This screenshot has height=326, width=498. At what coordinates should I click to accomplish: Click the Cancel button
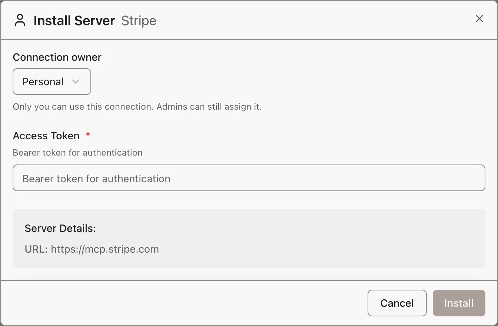[397, 303]
